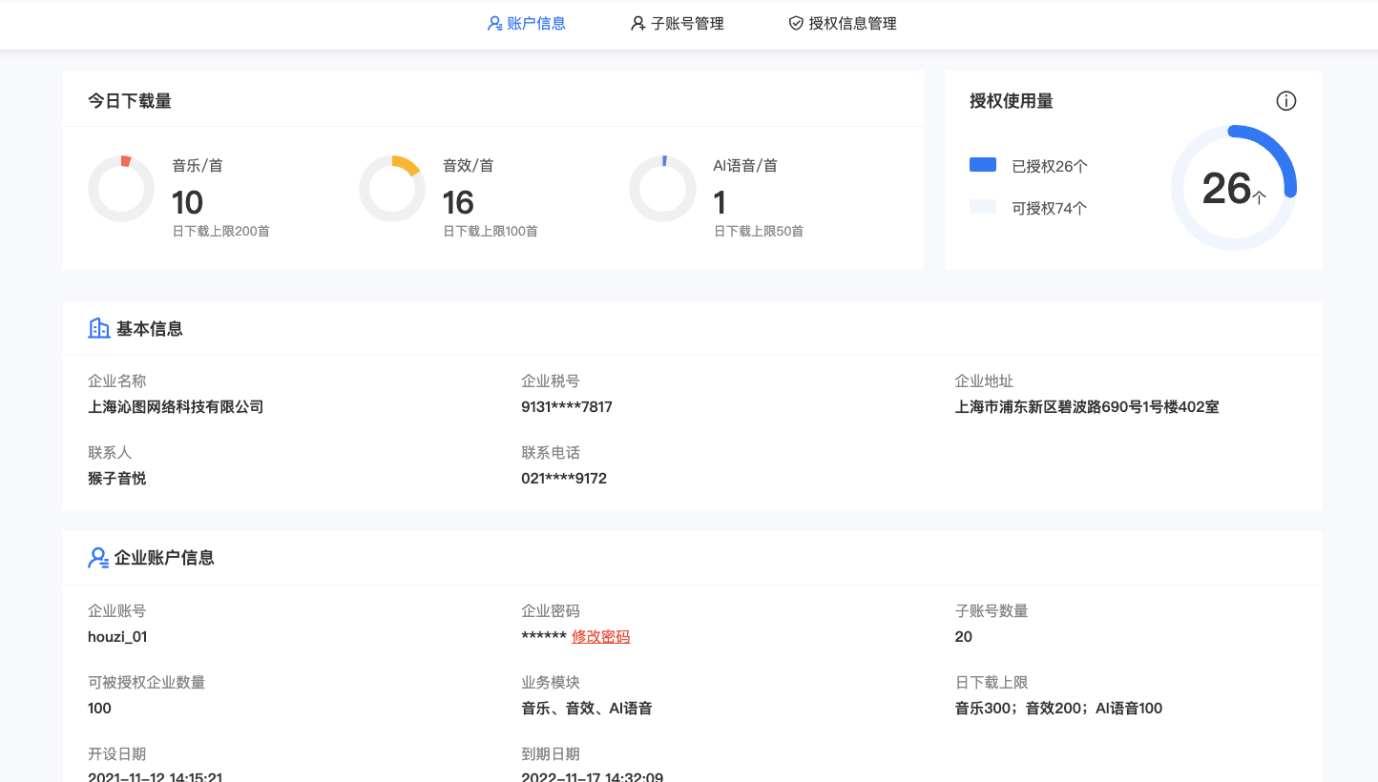Click the 音乐、音效、AI语音 module value
The image size is (1378, 782).
pyautogui.click(x=587, y=709)
